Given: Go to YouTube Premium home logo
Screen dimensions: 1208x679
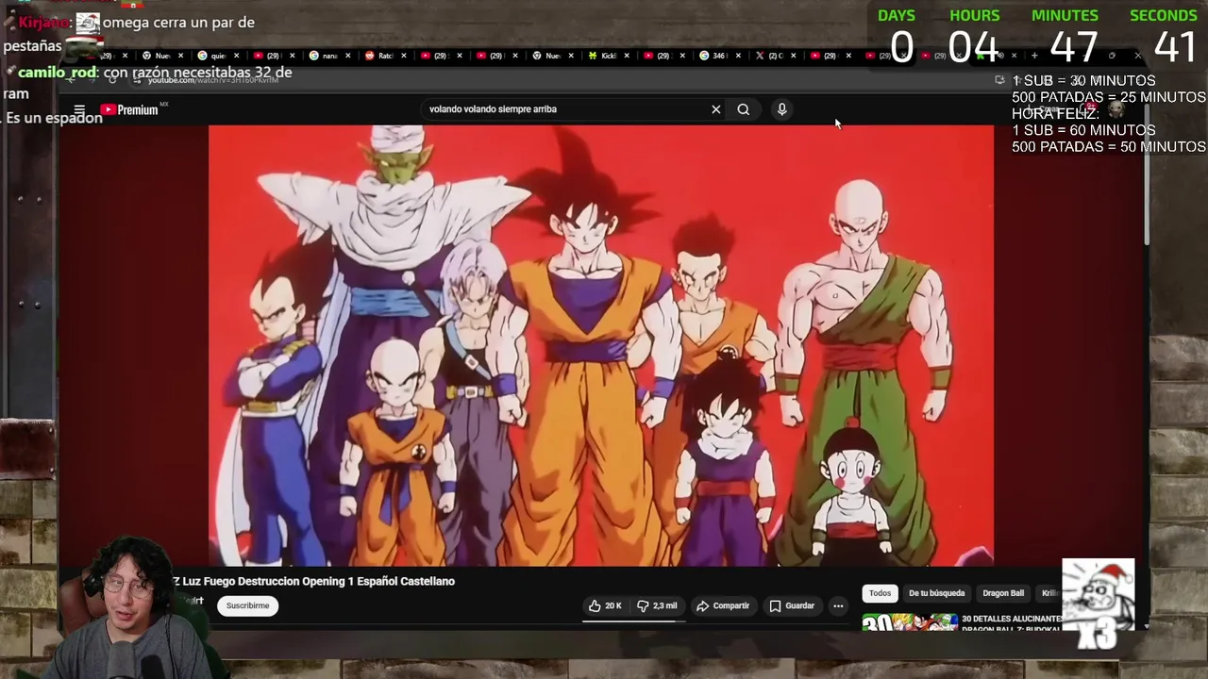Looking at the screenshot, I should click(129, 109).
